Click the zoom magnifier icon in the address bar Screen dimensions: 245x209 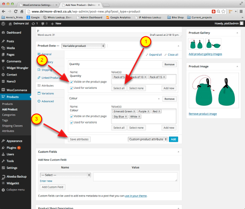click(x=218, y=12)
